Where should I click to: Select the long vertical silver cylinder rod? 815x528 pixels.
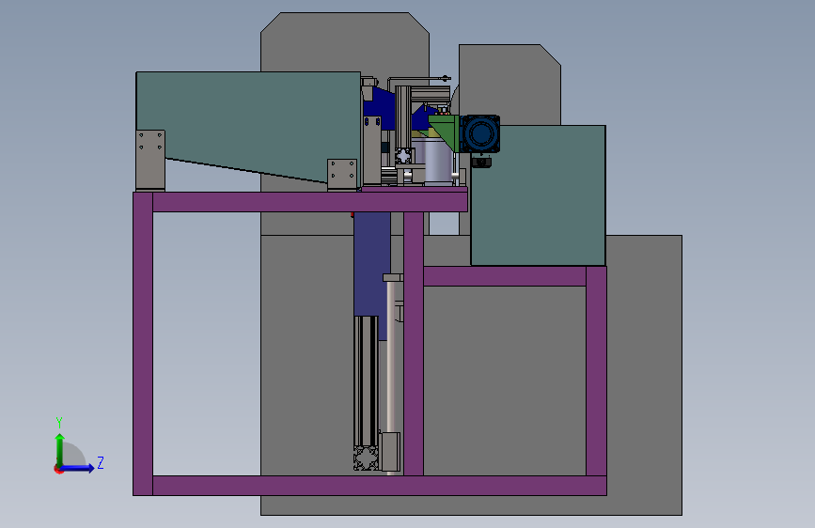(391, 359)
